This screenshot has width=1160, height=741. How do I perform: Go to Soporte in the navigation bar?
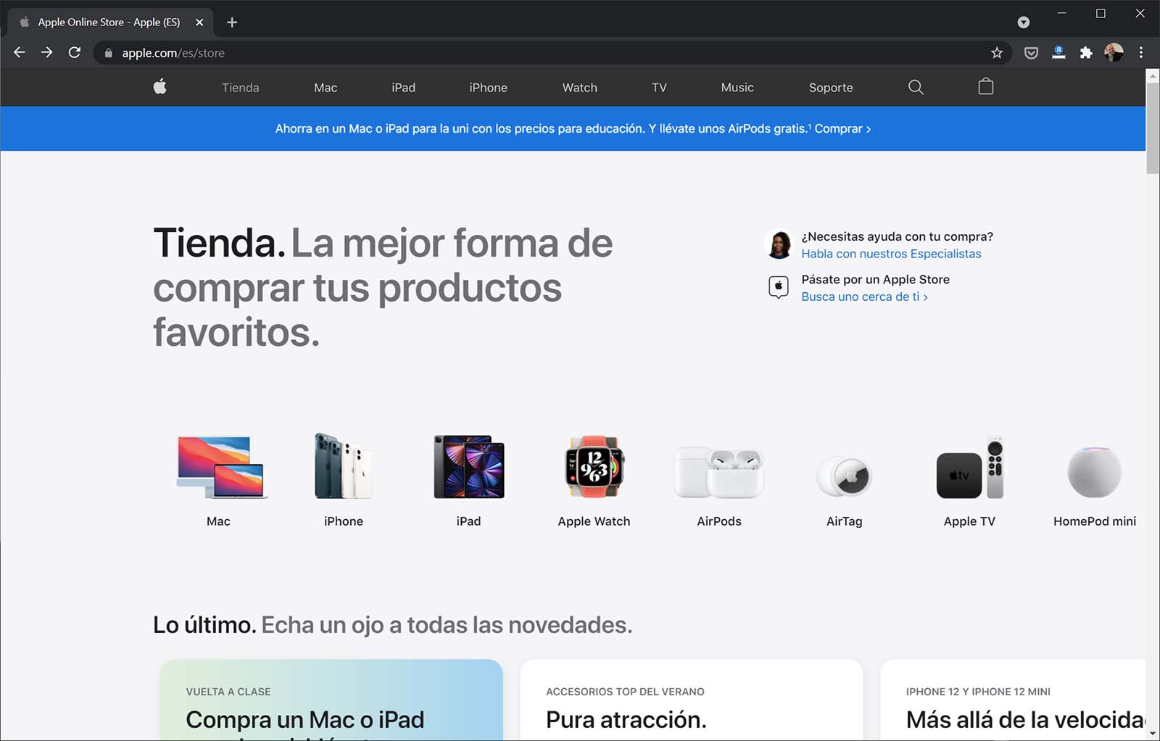(831, 88)
